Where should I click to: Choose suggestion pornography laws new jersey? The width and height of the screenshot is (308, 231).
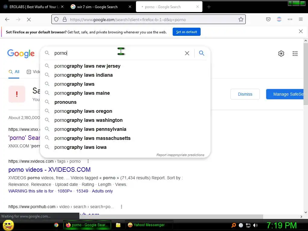[125, 66]
